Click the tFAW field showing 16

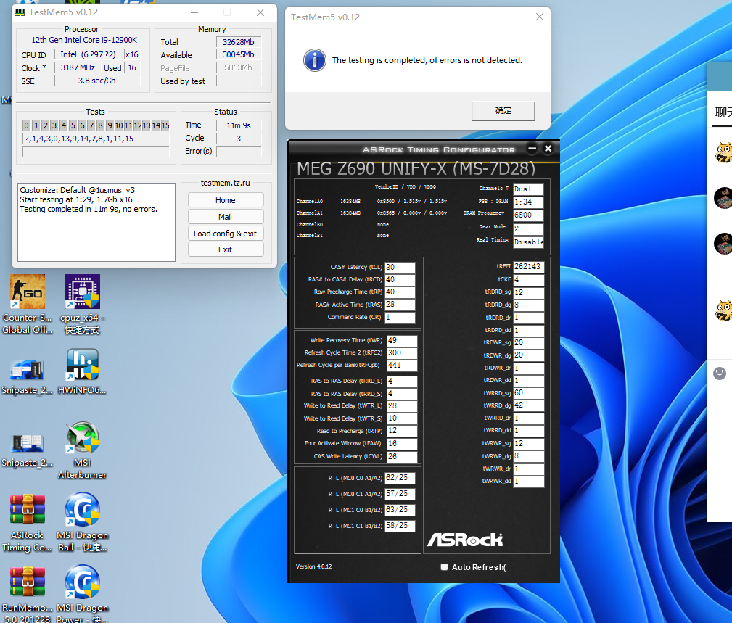pyautogui.click(x=402, y=443)
